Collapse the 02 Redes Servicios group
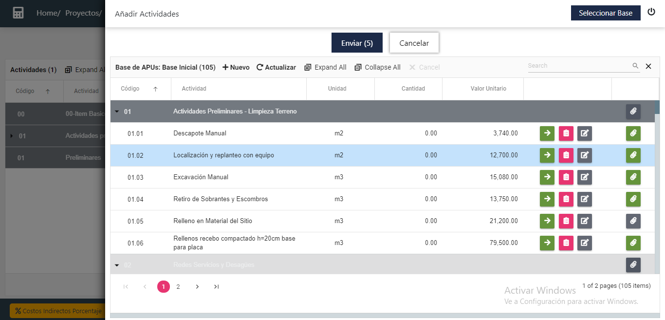 point(117,265)
